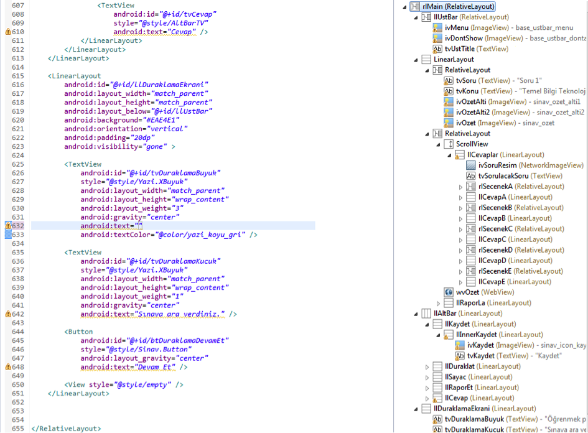Collapse the llAltBar LinearLayout node

point(416,314)
